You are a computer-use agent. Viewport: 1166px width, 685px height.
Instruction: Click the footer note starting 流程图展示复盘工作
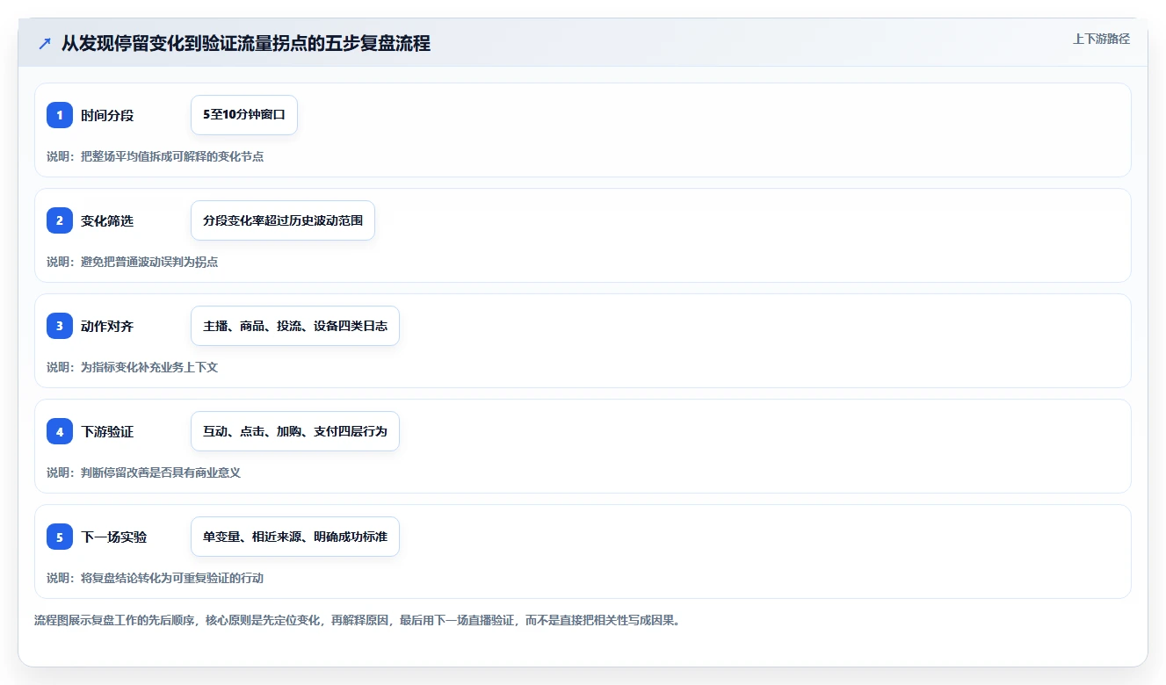358,620
